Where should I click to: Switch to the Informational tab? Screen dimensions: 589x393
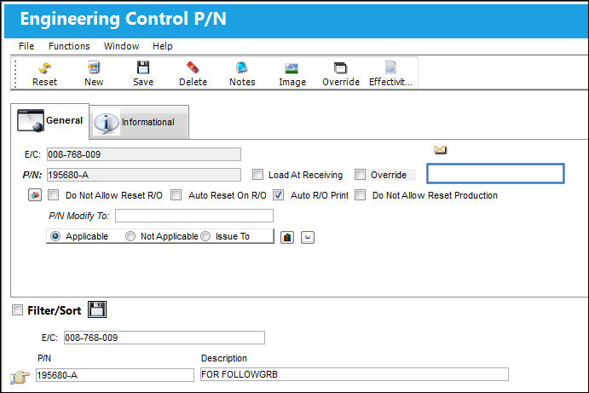[x=139, y=123]
